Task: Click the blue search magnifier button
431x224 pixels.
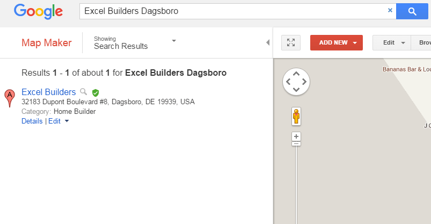Action: tap(412, 11)
